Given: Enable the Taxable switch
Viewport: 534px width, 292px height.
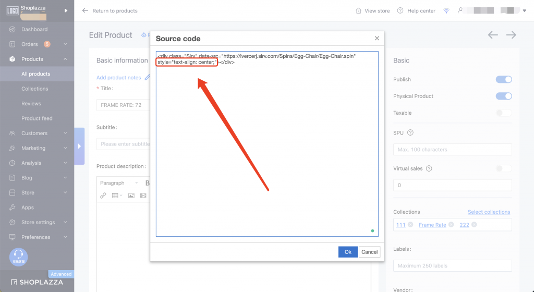Looking at the screenshot, I should [x=504, y=113].
